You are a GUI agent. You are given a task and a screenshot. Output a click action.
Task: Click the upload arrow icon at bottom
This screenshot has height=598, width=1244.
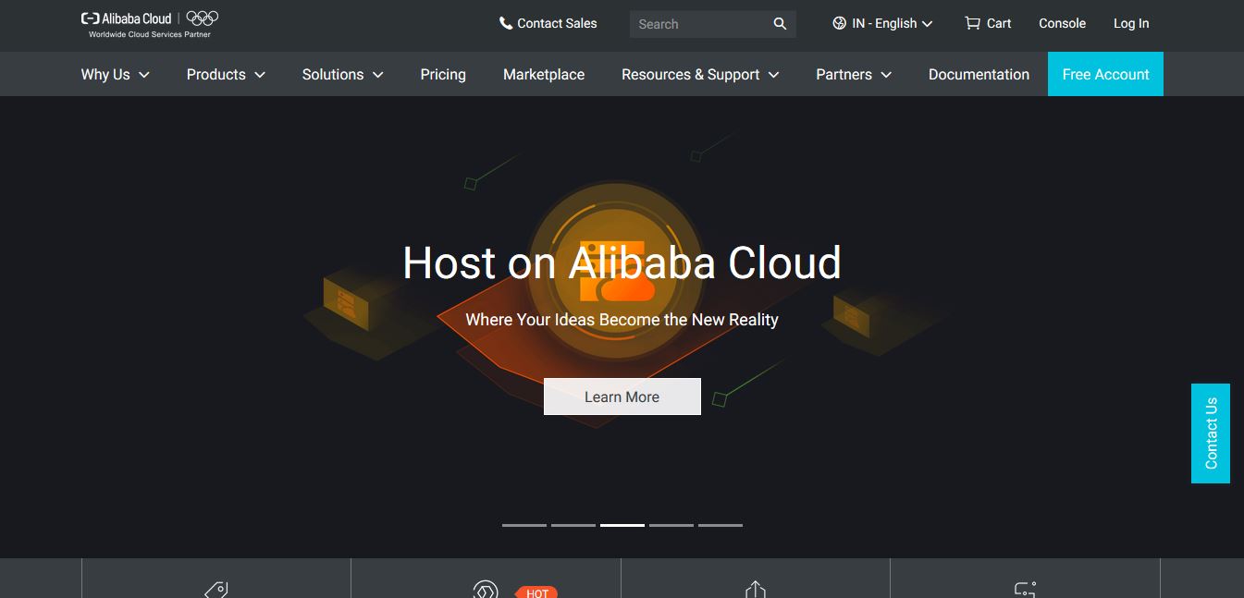coord(756,589)
